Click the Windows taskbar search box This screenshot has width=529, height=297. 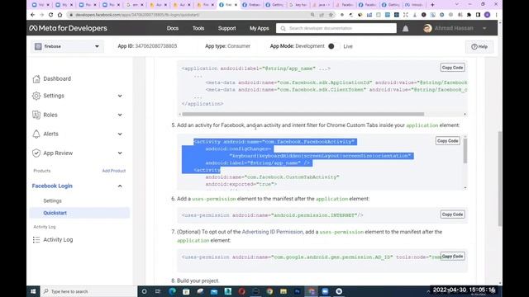pos(88,291)
